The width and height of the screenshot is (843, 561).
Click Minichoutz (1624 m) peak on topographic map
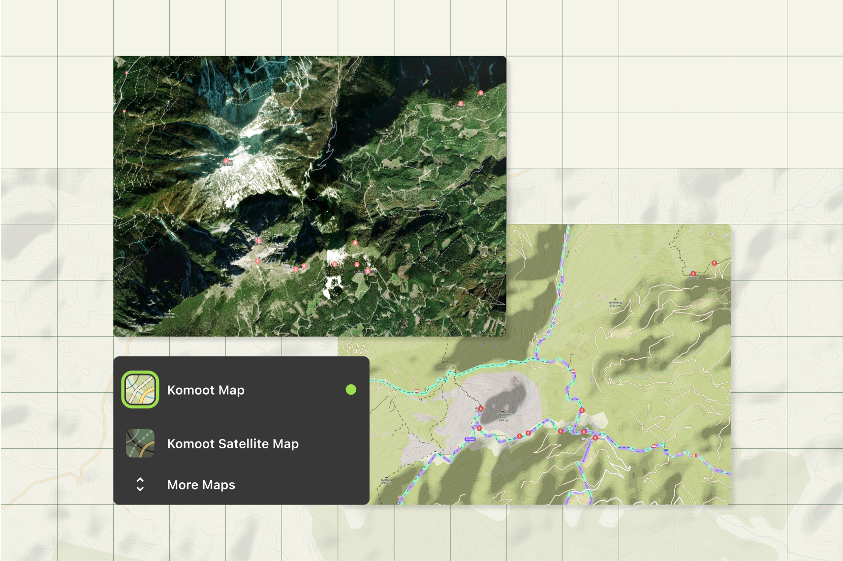pyautogui.click(x=615, y=303)
